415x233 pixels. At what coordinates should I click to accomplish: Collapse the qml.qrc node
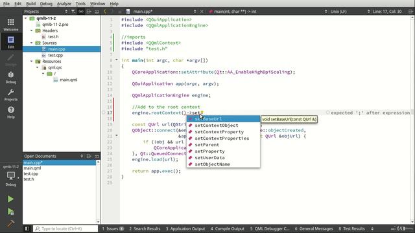coord(38,67)
